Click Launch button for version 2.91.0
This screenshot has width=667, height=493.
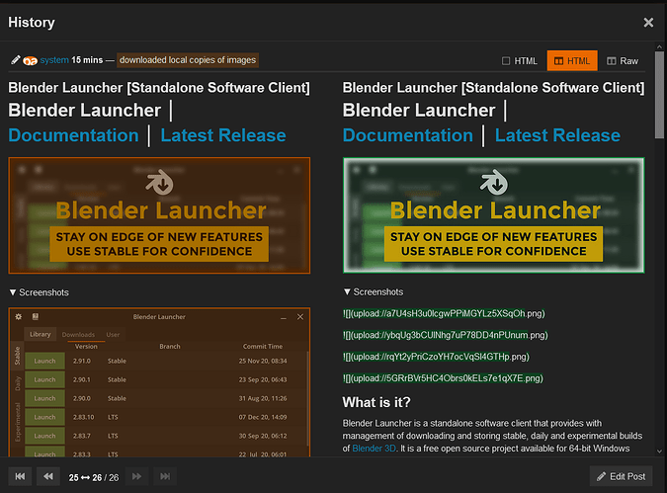click(x=44, y=361)
